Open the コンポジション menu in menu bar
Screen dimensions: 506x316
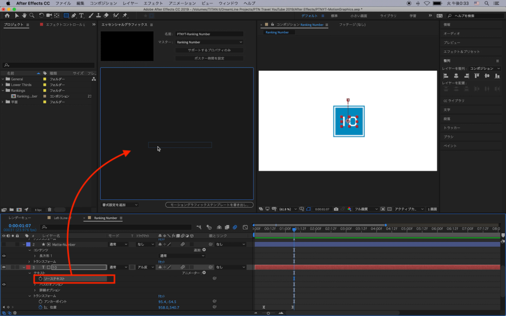pyautogui.click(x=103, y=3)
